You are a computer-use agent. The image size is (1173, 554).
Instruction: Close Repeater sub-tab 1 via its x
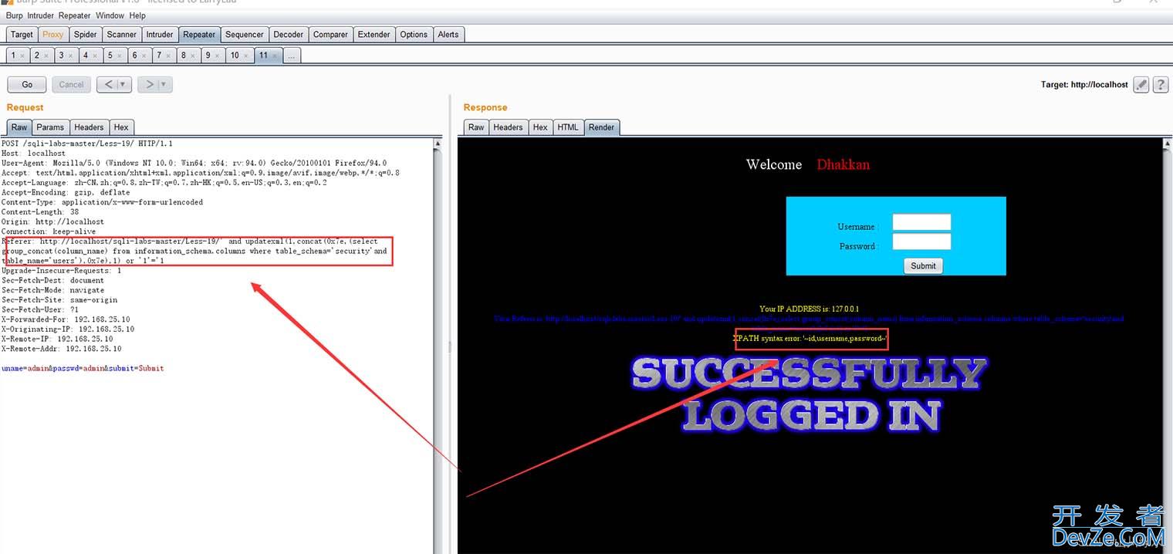pyautogui.click(x=22, y=56)
